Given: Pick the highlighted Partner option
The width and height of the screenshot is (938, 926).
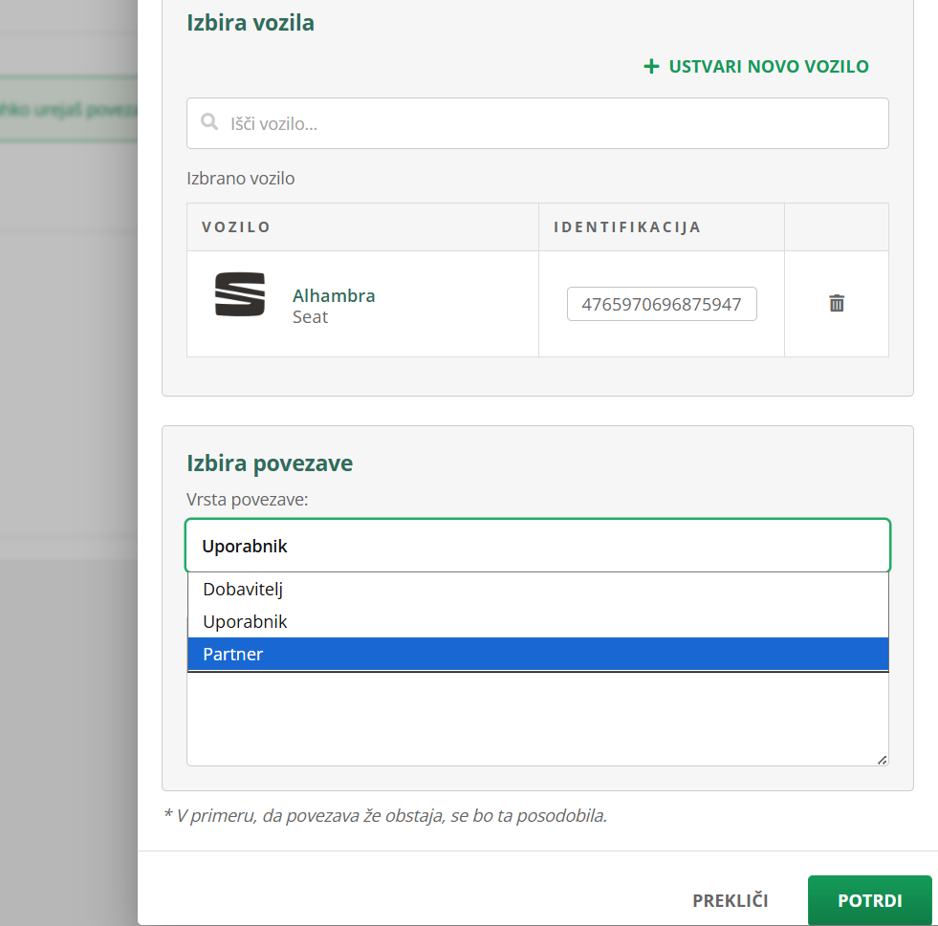Looking at the screenshot, I should tap(232, 655).
